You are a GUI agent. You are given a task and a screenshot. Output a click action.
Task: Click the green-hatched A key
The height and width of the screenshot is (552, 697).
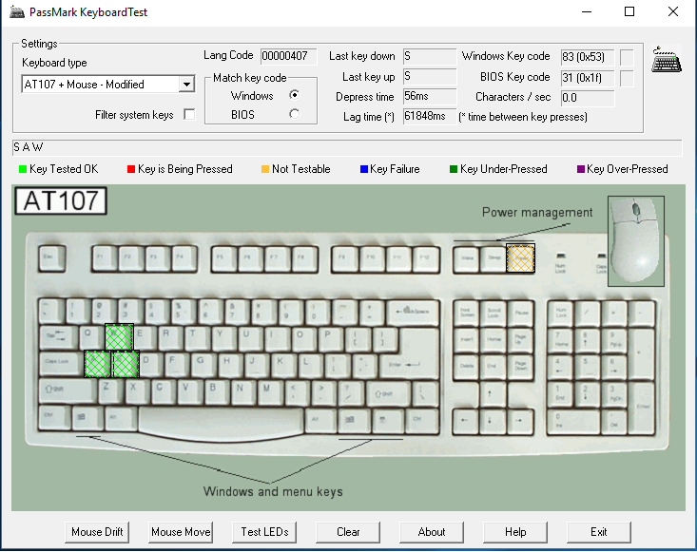tap(97, 364)
